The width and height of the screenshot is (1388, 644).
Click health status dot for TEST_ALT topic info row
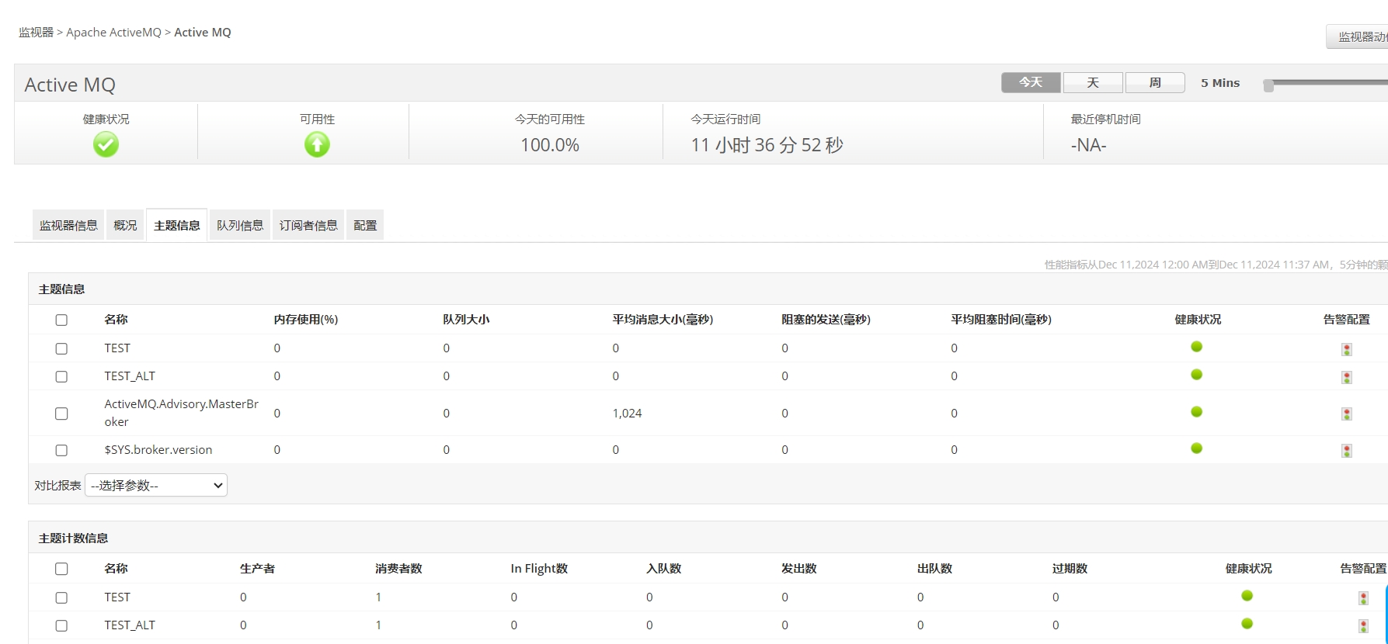point(1196,375)
